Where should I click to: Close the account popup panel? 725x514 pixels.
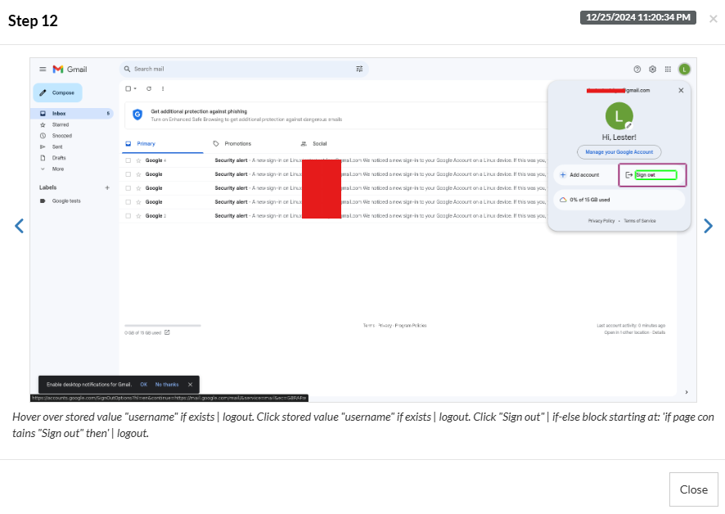pos(681,90)
